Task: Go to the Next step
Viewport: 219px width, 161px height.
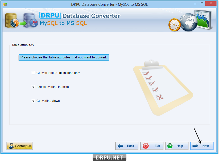Action: pos(202,146)
